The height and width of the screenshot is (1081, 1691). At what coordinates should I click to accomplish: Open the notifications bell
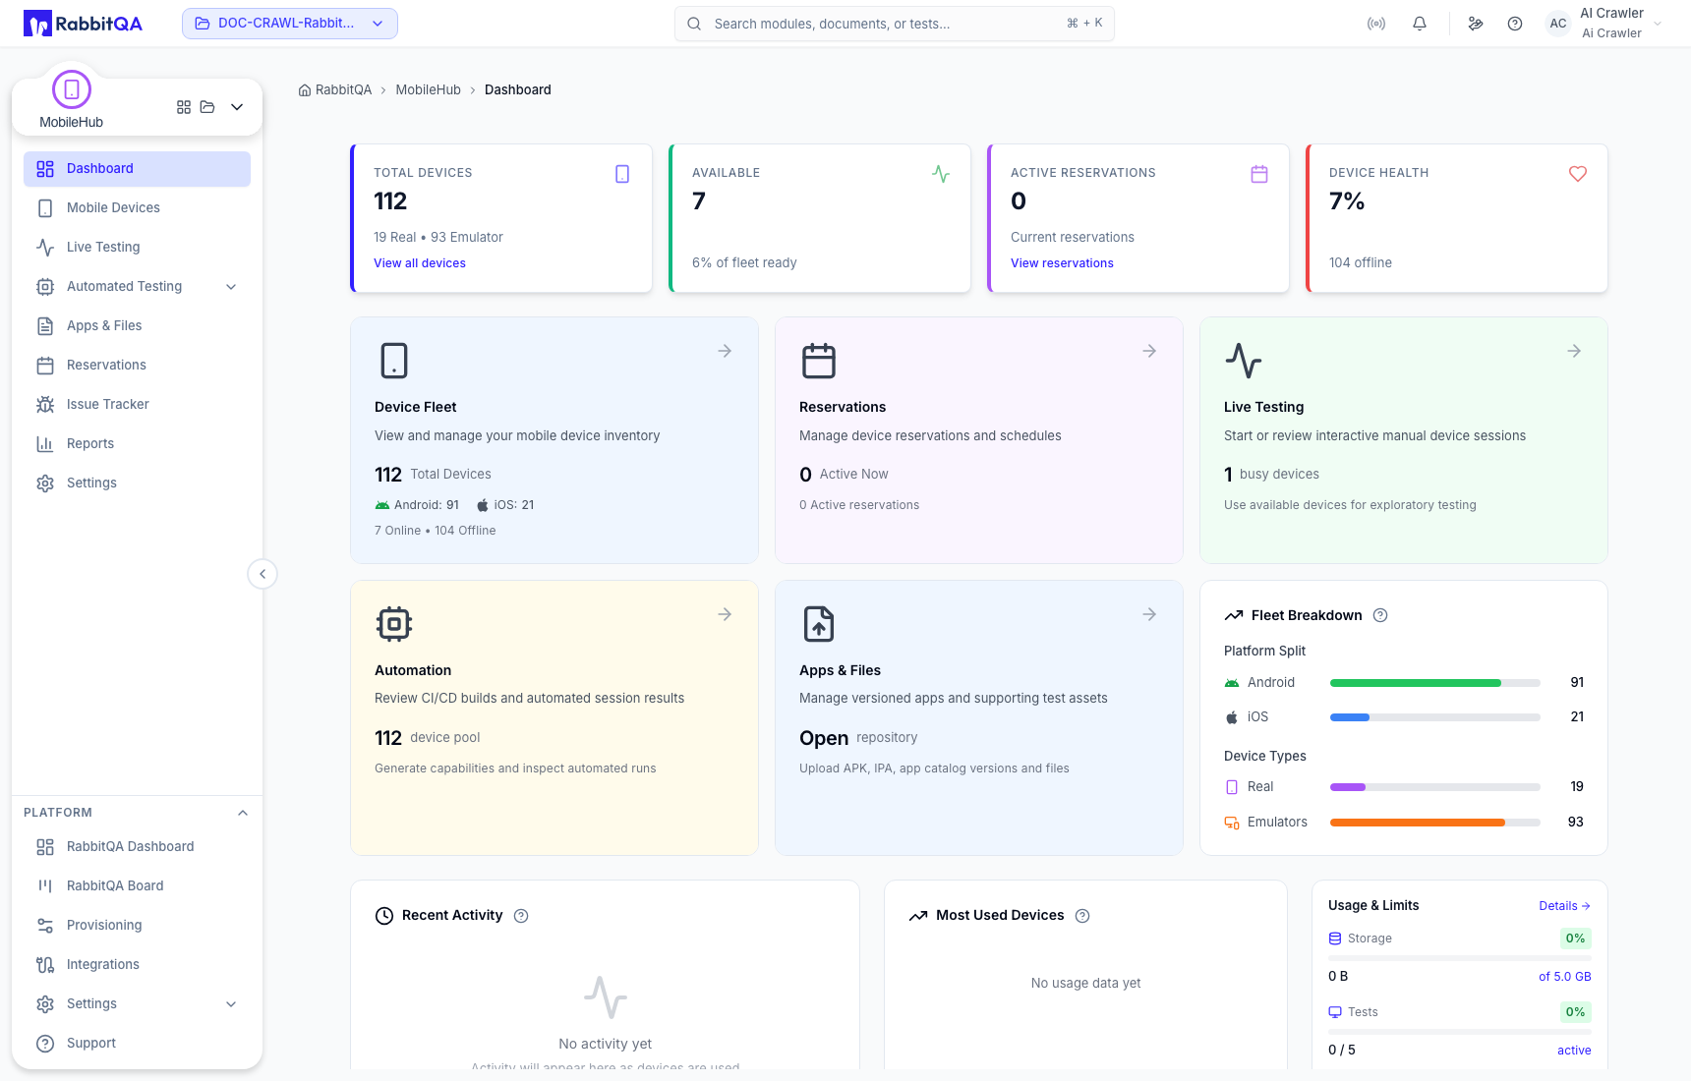(x=1420, y=24)
